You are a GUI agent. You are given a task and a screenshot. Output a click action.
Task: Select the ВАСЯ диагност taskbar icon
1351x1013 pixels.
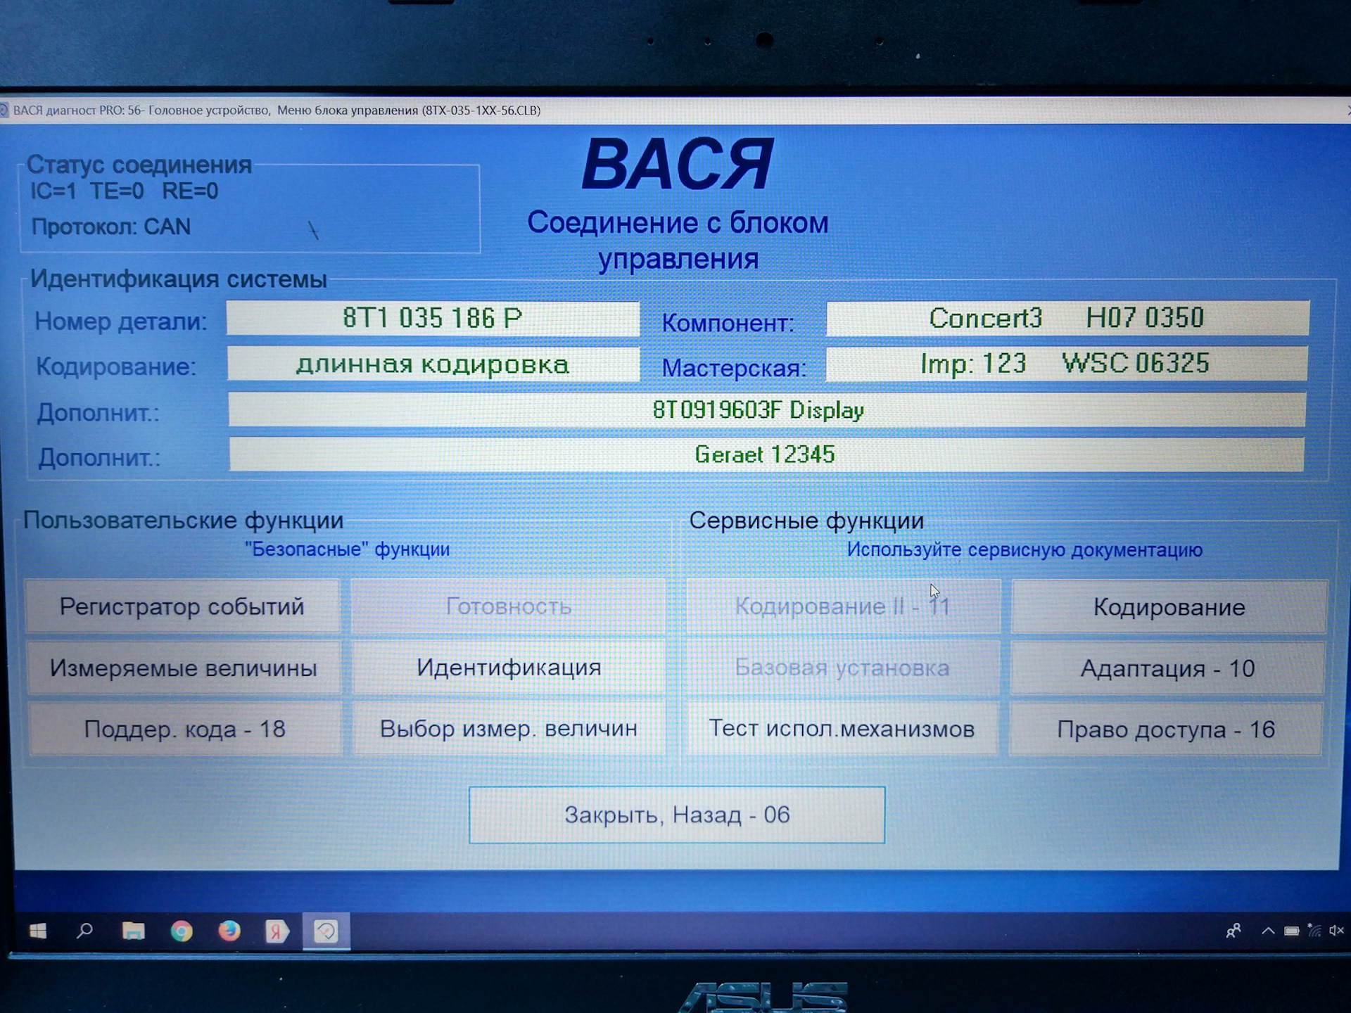coord(326,931)
